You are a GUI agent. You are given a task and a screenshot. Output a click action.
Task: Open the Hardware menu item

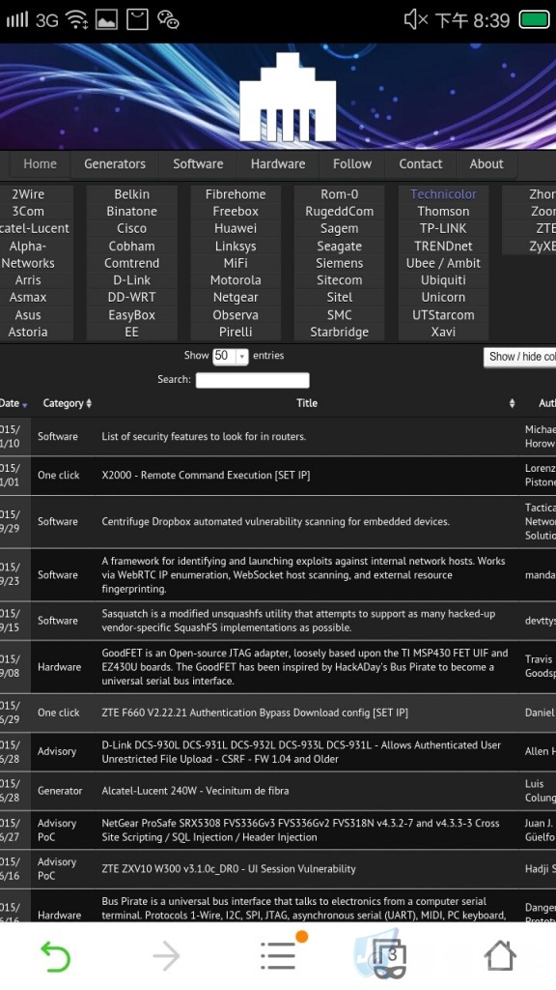(x=278, y=164)
